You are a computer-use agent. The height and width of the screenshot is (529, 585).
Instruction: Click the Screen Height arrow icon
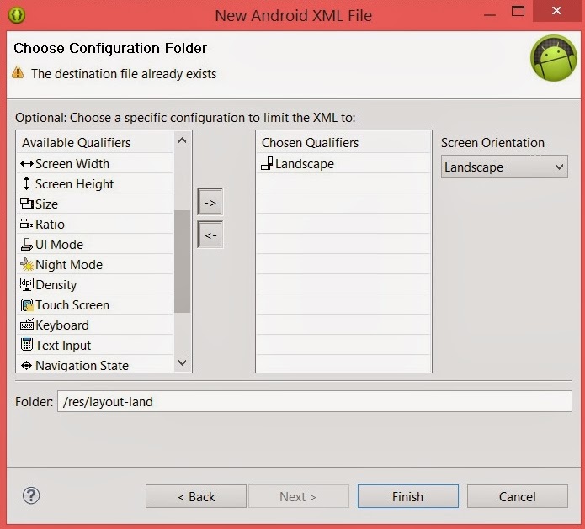pyautogui.click(x=26, y=183)
